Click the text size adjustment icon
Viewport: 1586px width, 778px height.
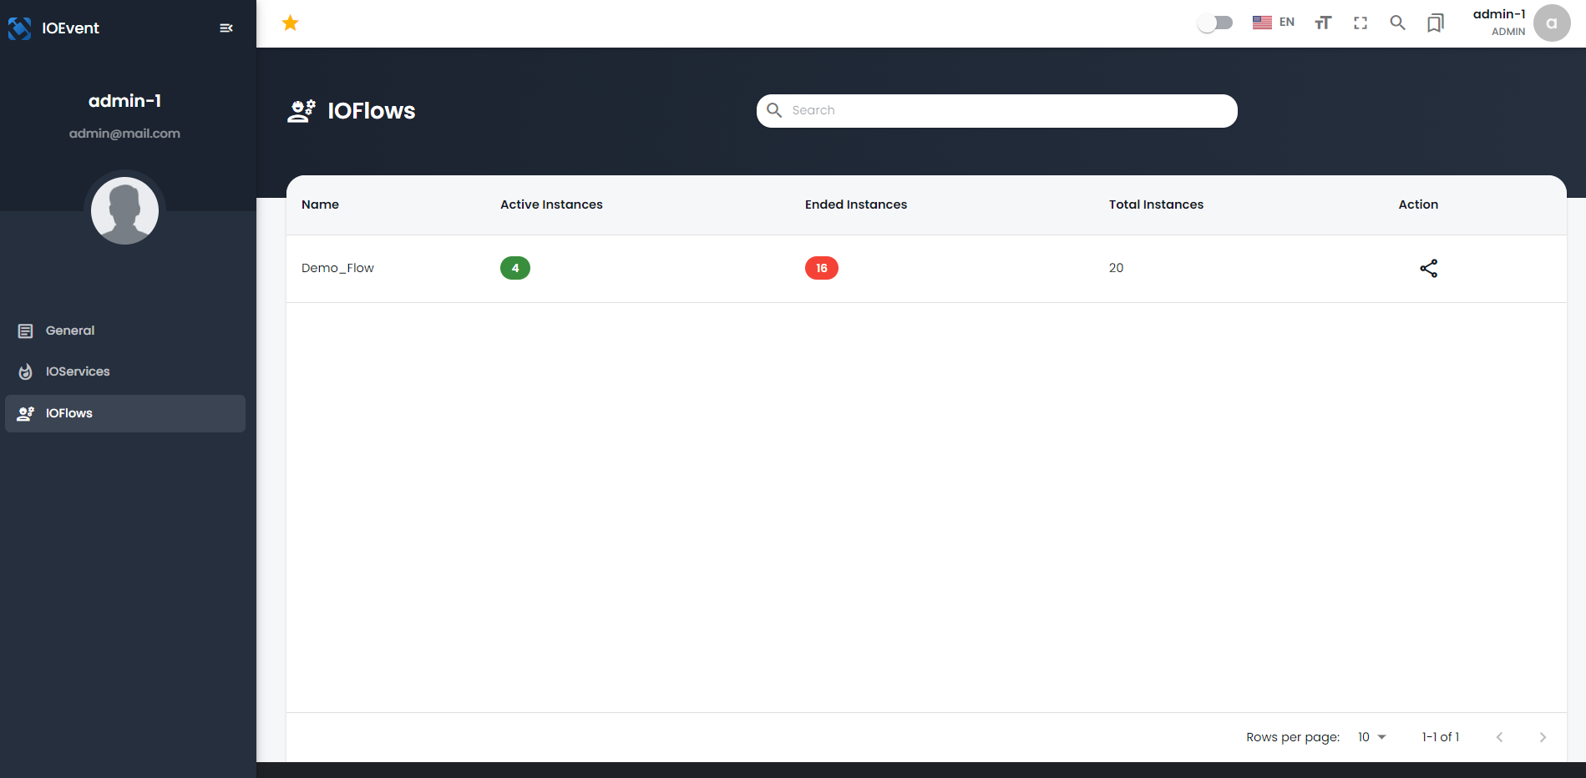(1322, 23)
